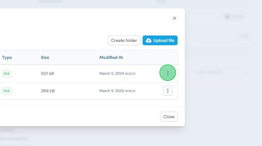Click the 16:35:31 timestamp in the second row
Viewport: 262px width, 146px height.
point(130,91)
